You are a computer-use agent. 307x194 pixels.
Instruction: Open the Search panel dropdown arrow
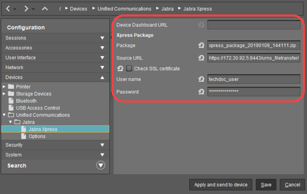[x=100, y=166]
